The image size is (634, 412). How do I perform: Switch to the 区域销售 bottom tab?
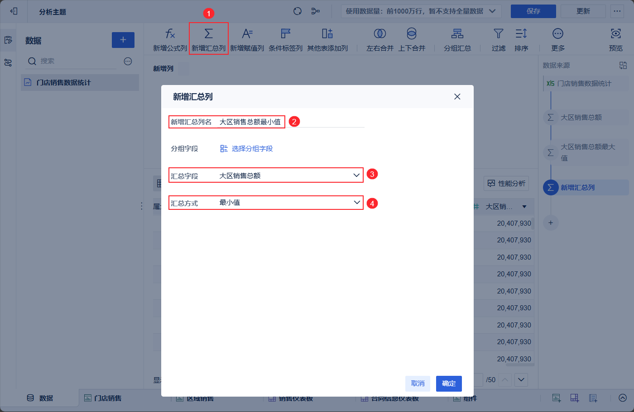click(x=195, y=398)
